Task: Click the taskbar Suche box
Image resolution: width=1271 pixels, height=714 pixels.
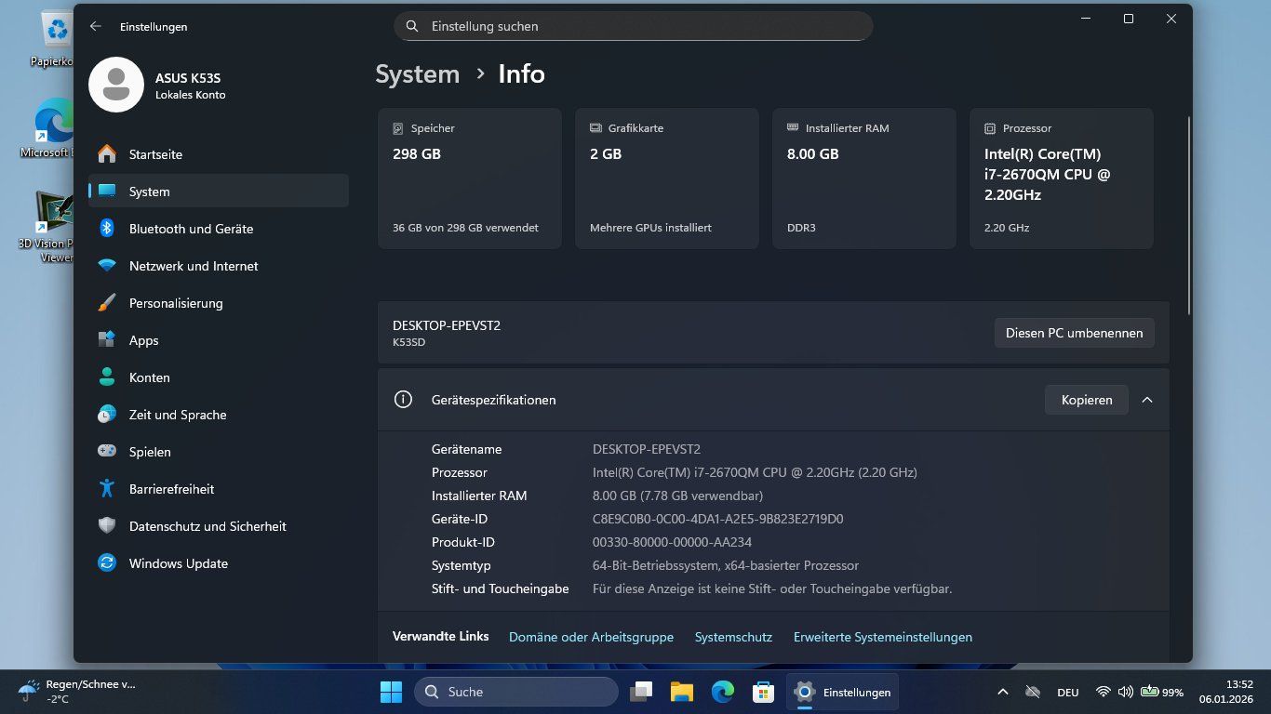Action: tap(516, 692)
